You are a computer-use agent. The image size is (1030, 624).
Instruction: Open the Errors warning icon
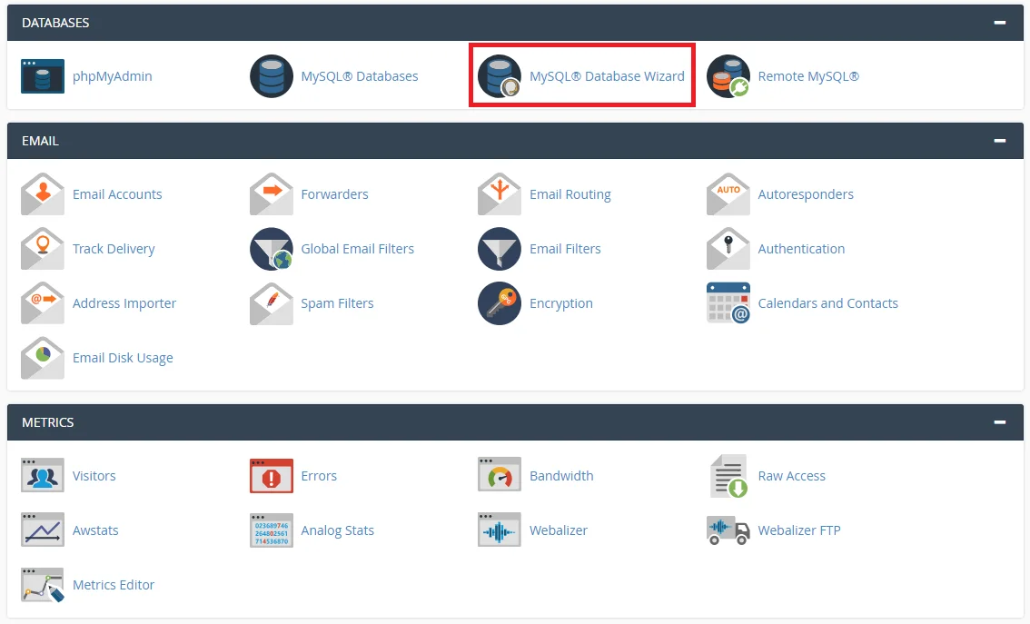272,476
